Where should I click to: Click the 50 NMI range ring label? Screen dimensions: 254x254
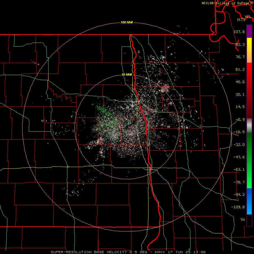point(127,75)
